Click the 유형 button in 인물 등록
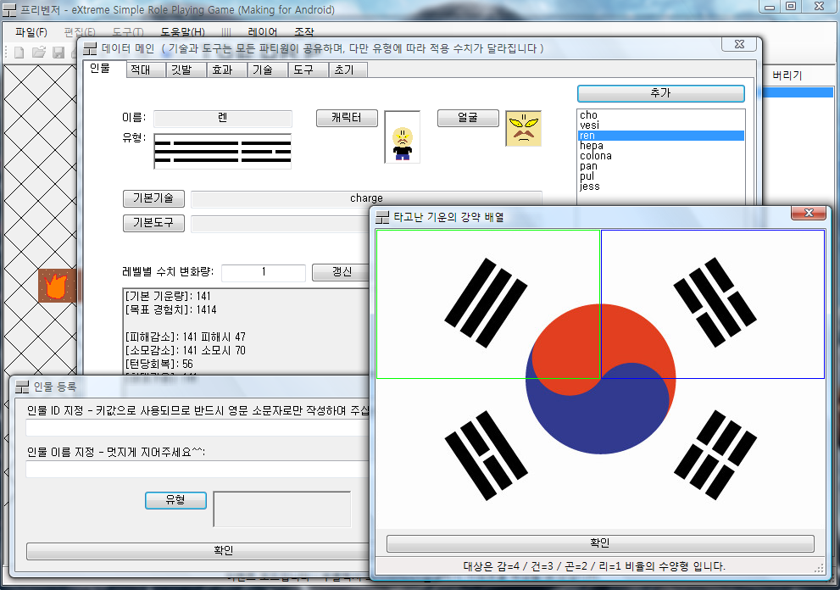The image size is (840, 590). 175,500
